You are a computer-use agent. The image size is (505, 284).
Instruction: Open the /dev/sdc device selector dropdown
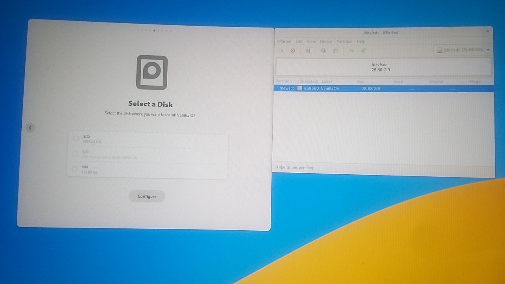(464, 50)
